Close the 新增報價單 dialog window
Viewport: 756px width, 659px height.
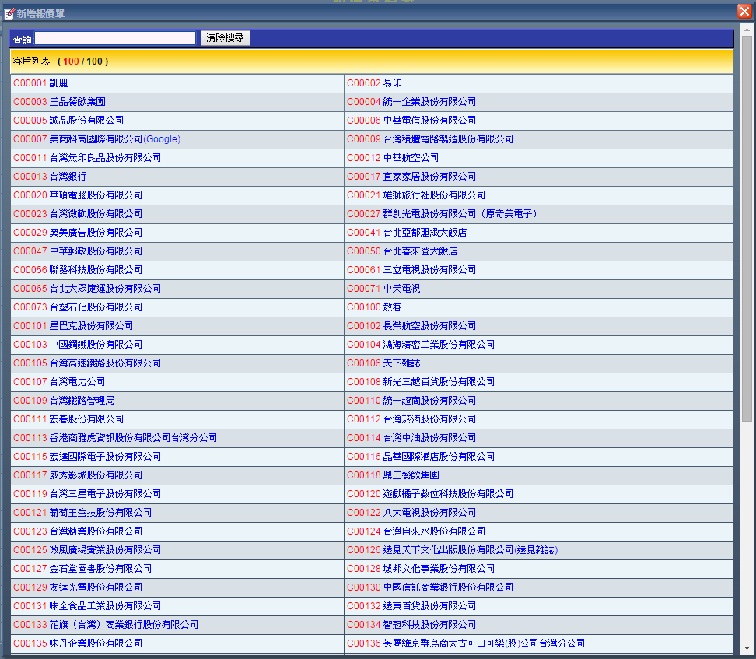744,12
